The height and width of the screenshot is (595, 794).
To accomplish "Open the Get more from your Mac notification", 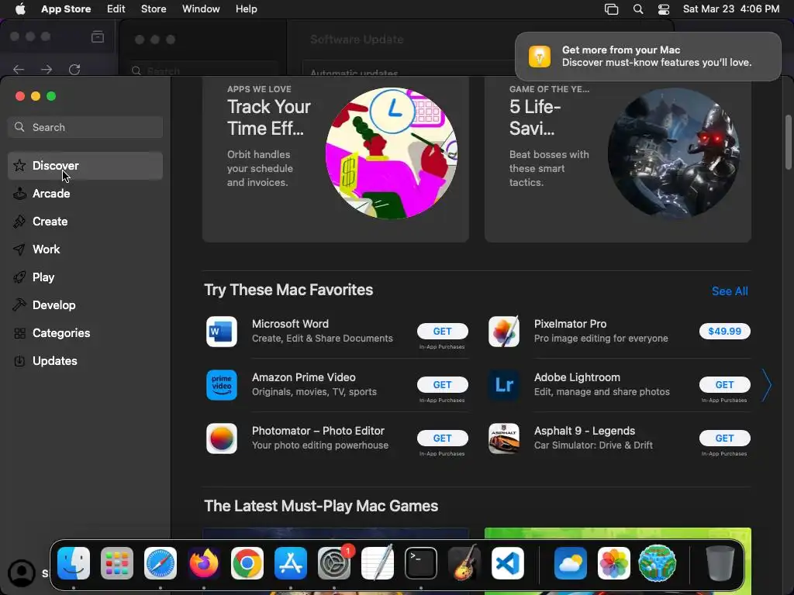I will (647, 56).
